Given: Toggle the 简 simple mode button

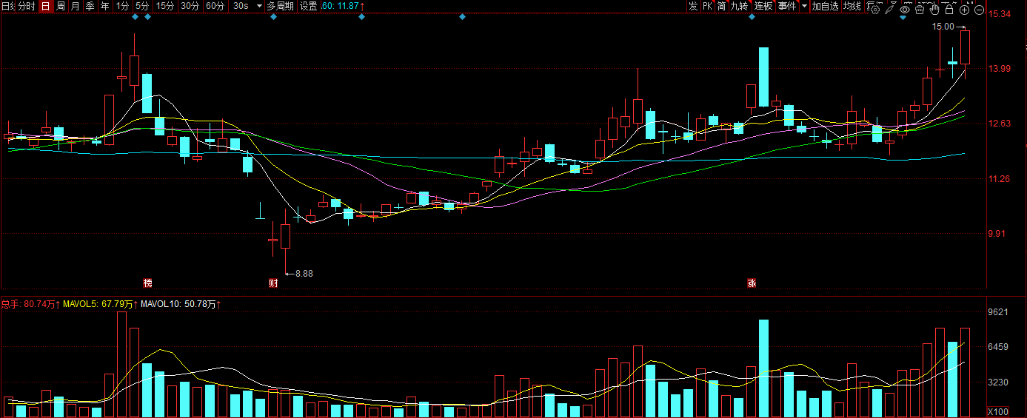Looking at the screenshot, I should (x=721, y=6).
